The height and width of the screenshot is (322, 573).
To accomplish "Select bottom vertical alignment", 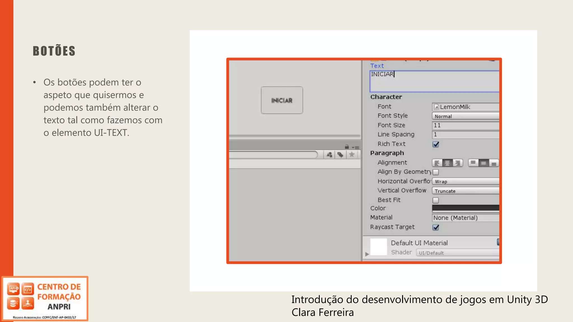I will coord(494,163).
